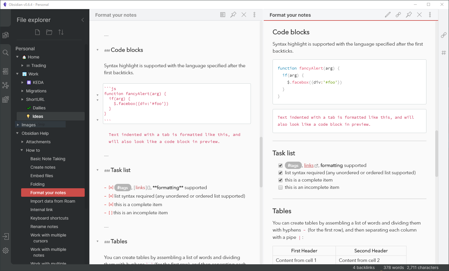This screenshot has width=449, height=271.
Task: Check 'this is an incomplete item' checkbox
Action: pos(280,187)
